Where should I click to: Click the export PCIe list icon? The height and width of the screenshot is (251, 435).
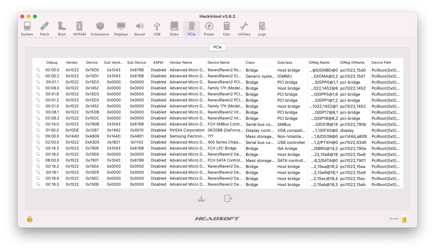coord(228,198)
